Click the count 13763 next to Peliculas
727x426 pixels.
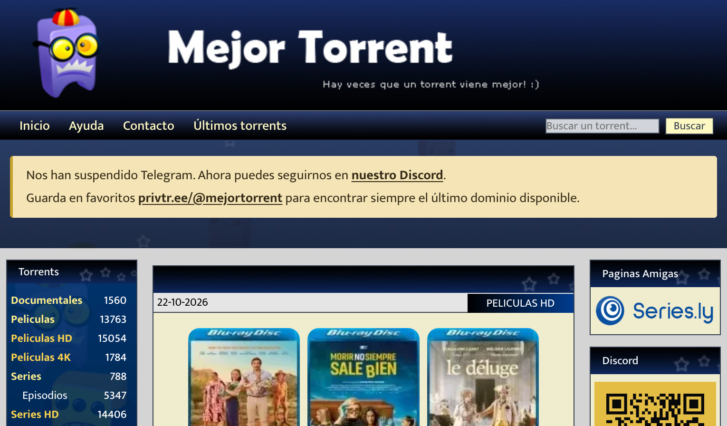[113, 319]
